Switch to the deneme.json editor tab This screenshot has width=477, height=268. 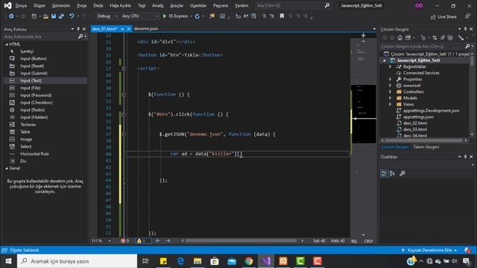tap(146, 28)
